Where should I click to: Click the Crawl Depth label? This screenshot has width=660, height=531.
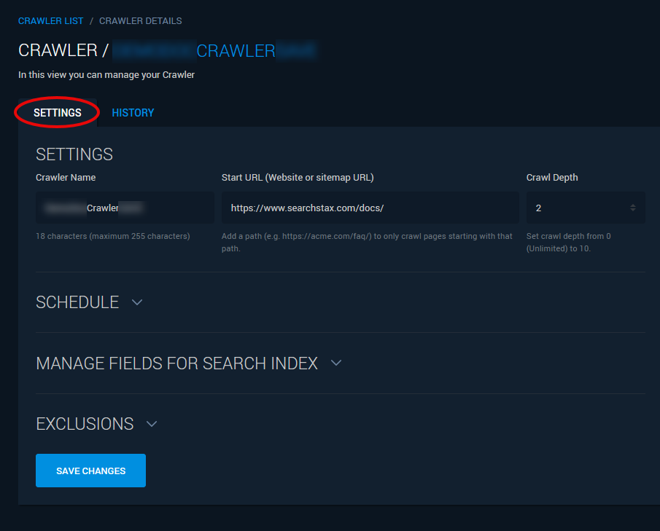coord(552,178)
